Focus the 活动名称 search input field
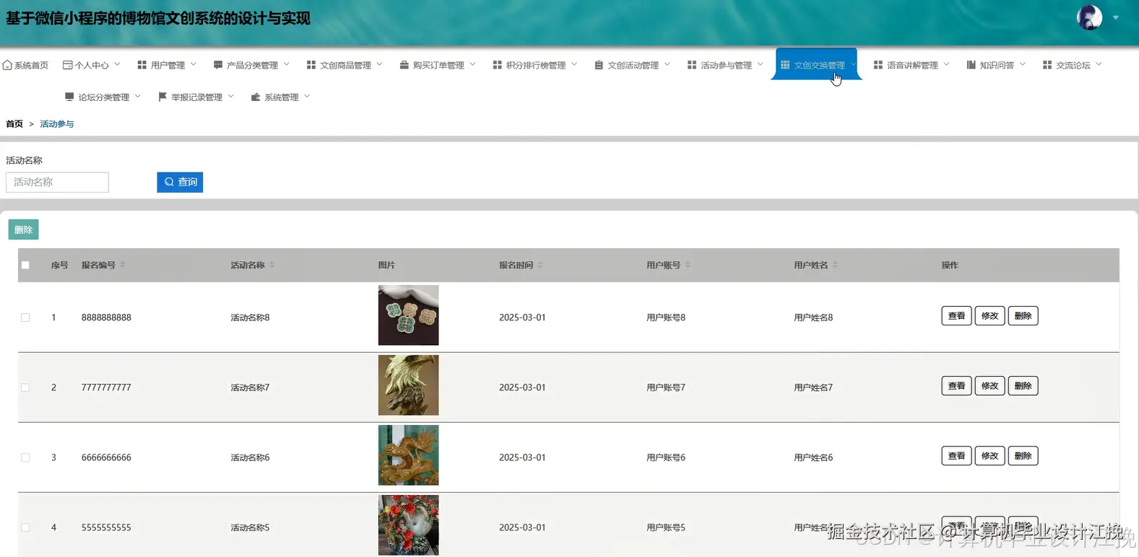Viewport: 1139px width, 557px height. tap(57, 182)
